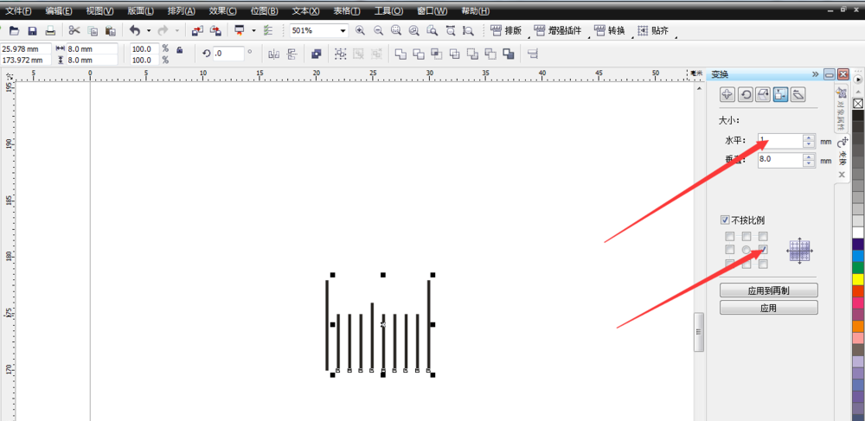Check the top-center anchor point checkbox
This screenshot has height=421, width=865.
746,236
